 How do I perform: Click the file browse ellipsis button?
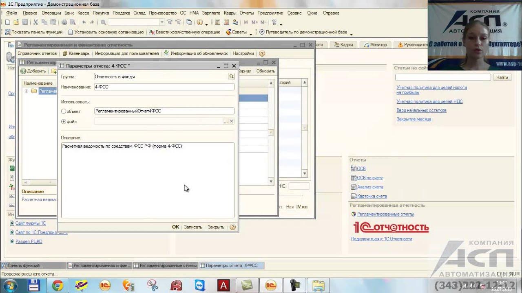[x=226, y=121]
